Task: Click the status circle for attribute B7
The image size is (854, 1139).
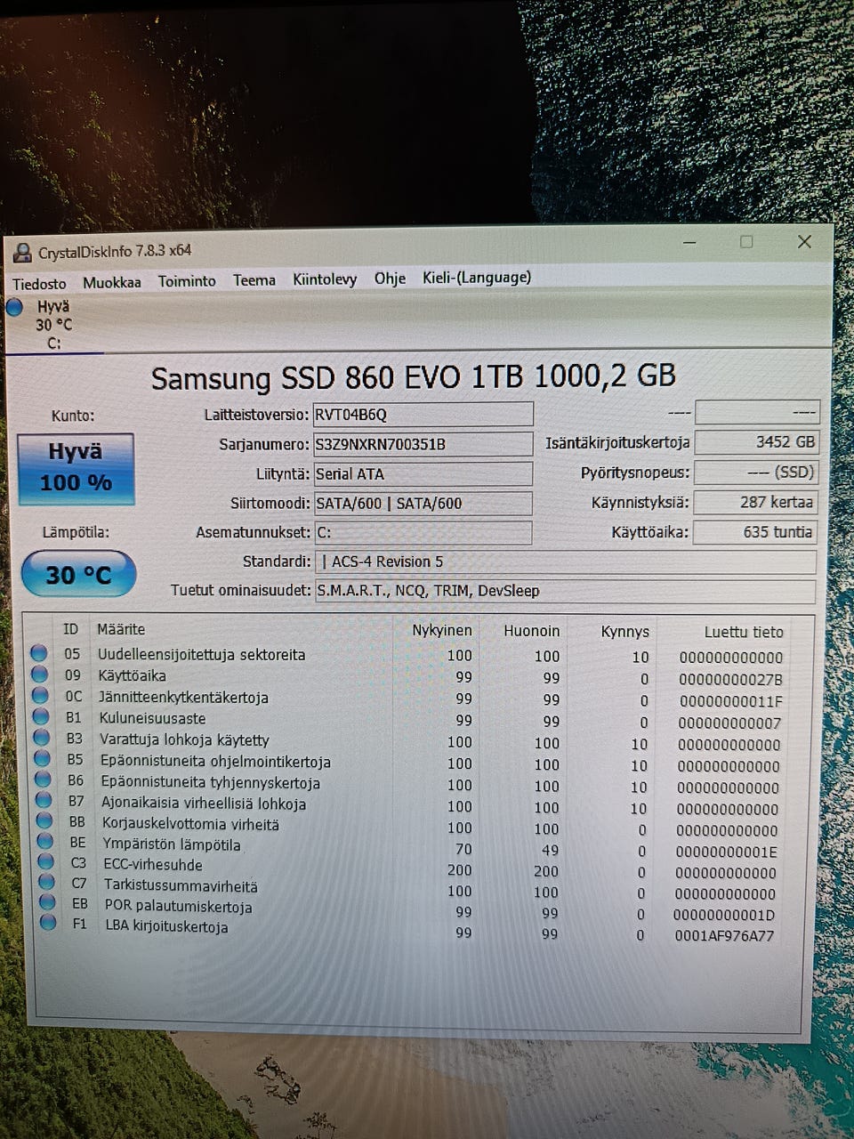Action: pyautogui.click(x=44, y=801)
